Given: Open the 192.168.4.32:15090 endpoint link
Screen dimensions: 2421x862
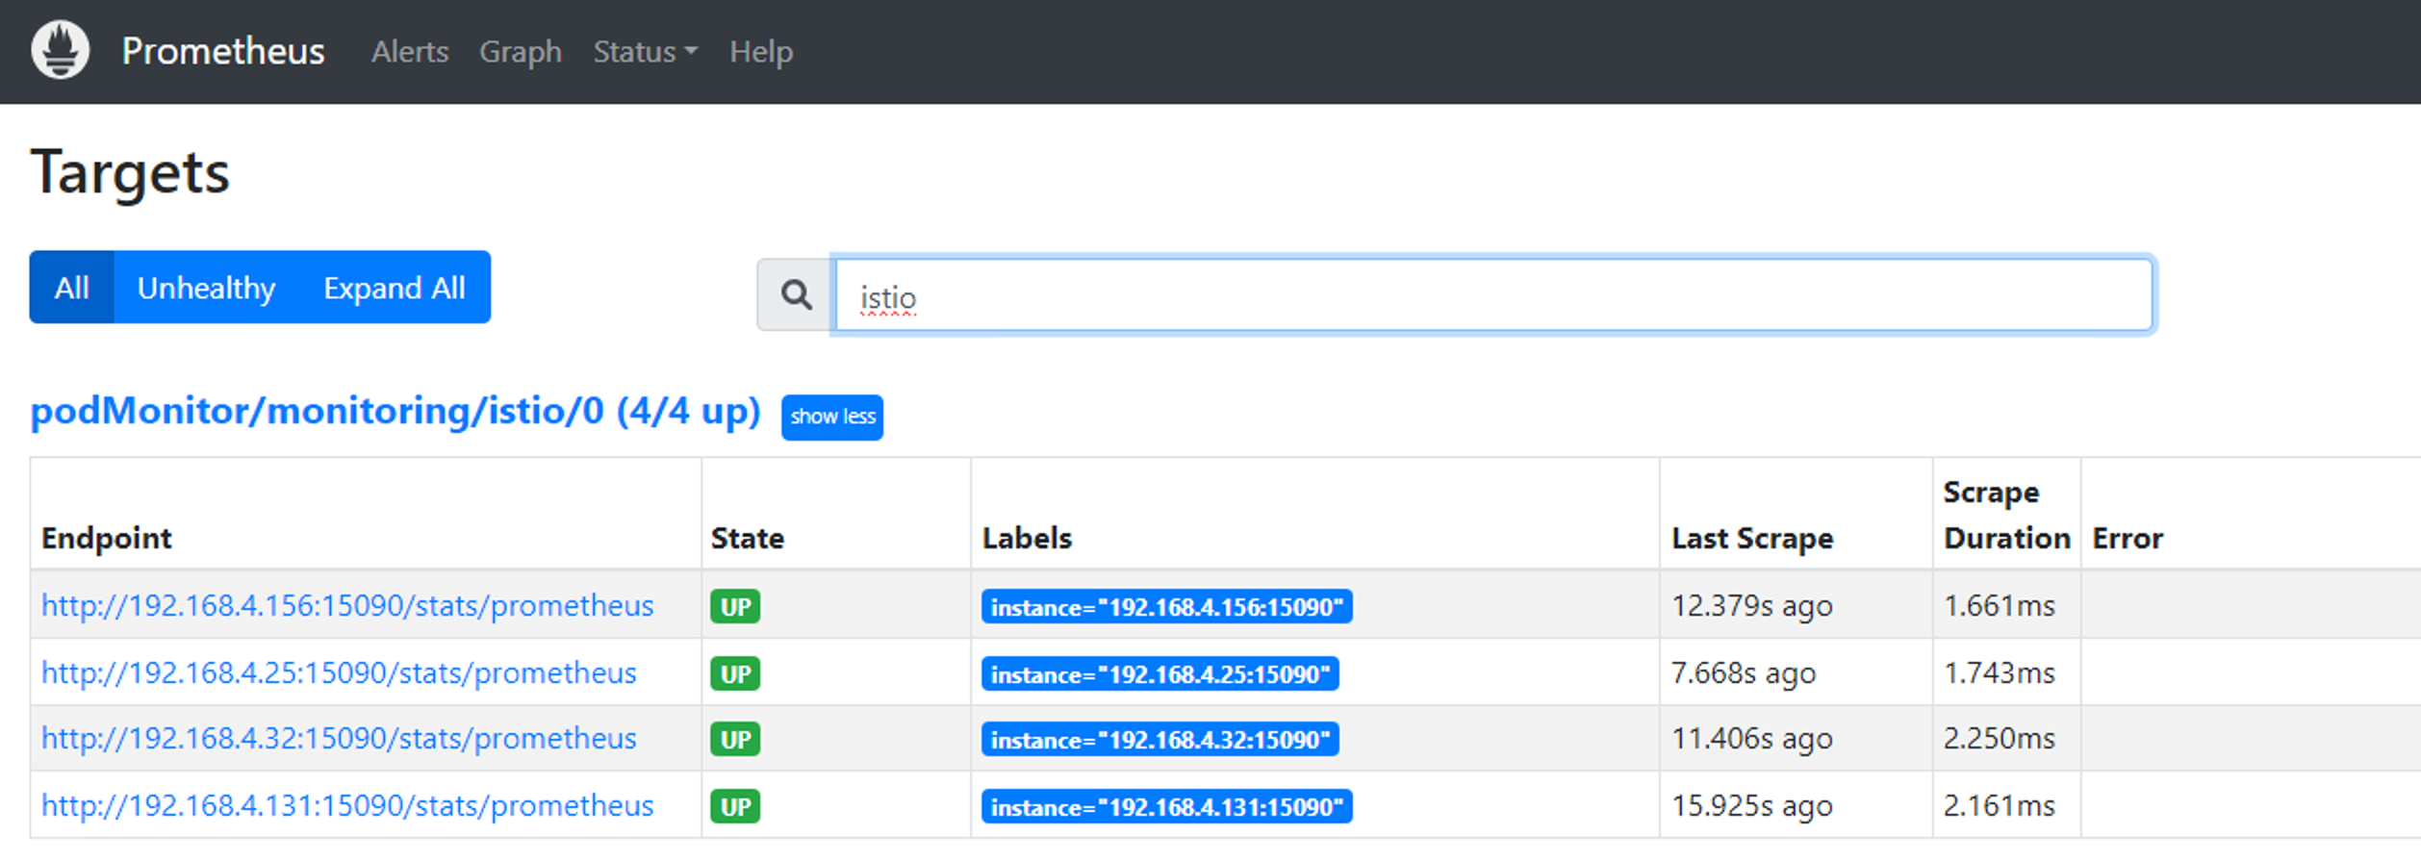Looking at the screenshot, I should [339, 739].
